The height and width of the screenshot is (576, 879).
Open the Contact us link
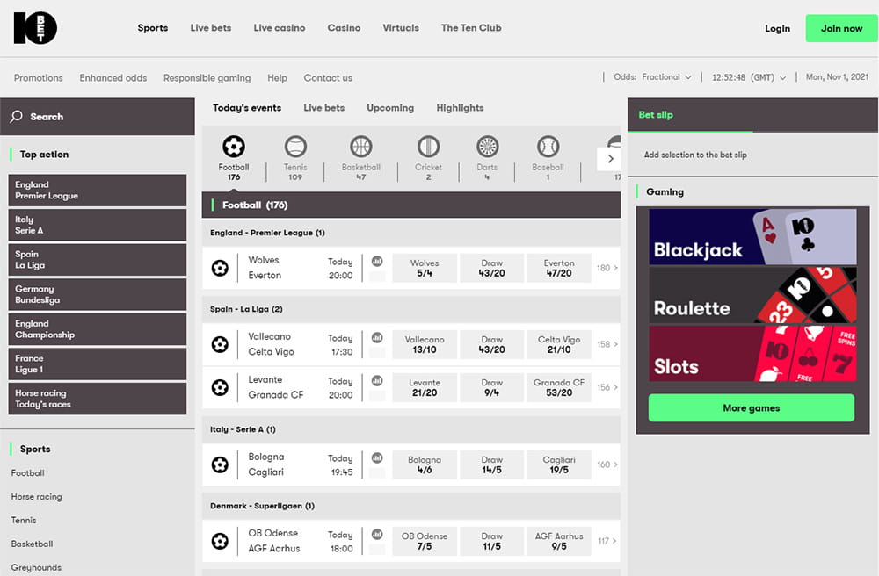328,78
